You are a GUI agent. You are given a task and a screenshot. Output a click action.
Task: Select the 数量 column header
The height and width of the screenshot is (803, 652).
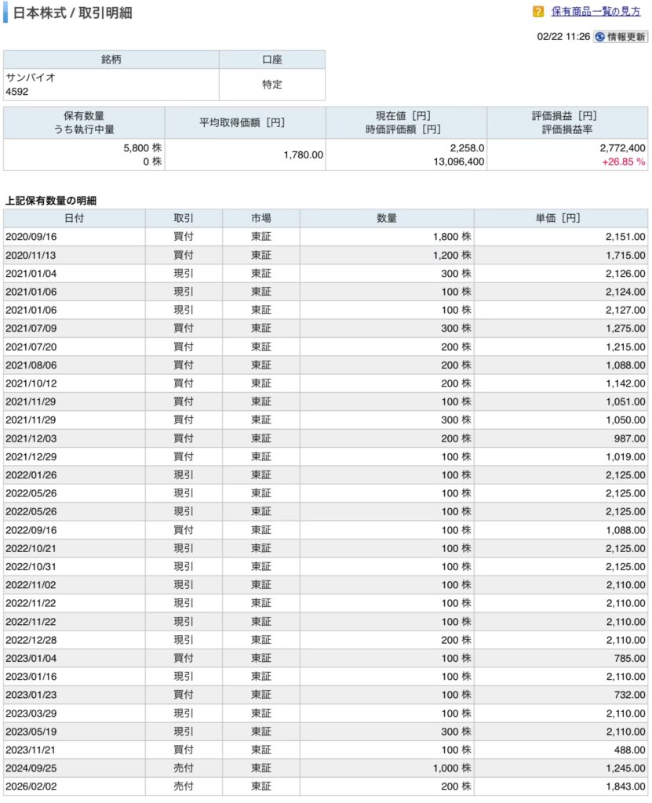[x=386, y=218]
